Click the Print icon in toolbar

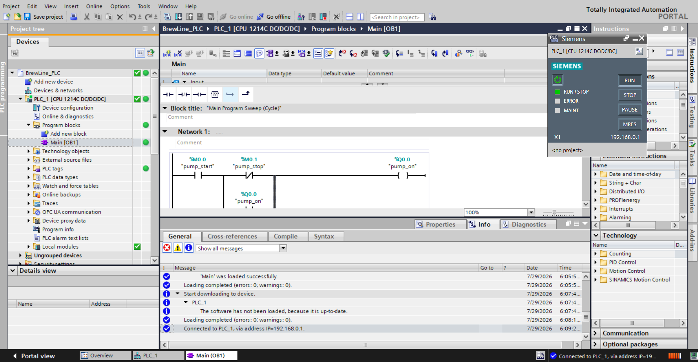tap(73, 17)
